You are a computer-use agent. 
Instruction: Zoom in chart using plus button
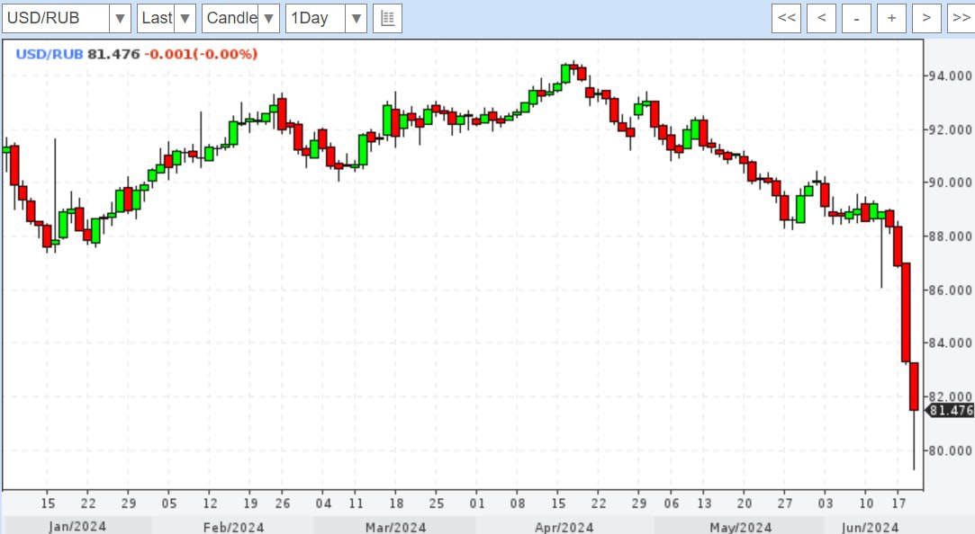891,18
